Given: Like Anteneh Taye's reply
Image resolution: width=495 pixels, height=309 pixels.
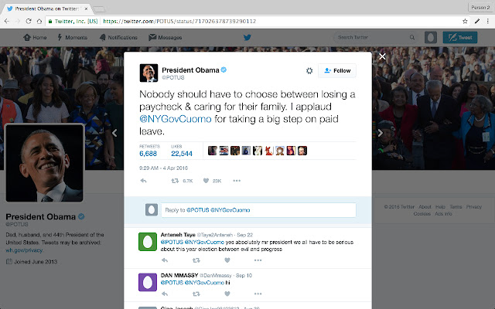Looking at the screenshot, I should coord(227,260).
